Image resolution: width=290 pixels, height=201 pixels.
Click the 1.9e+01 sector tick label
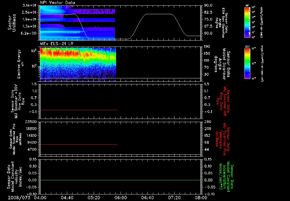pyautogui.click(x=29, y=19)
